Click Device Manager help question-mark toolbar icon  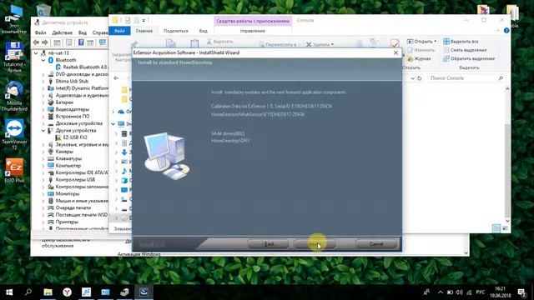(81, 42)
